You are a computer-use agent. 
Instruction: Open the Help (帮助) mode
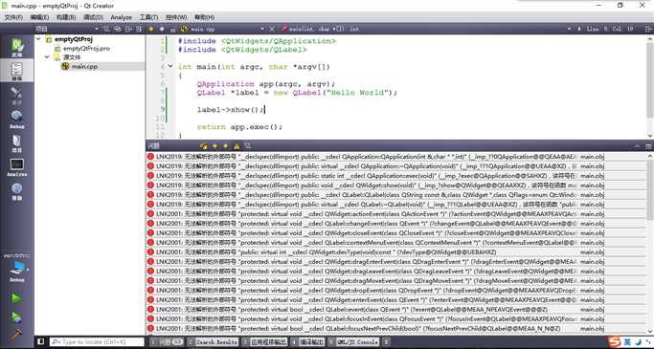(16, 191)
